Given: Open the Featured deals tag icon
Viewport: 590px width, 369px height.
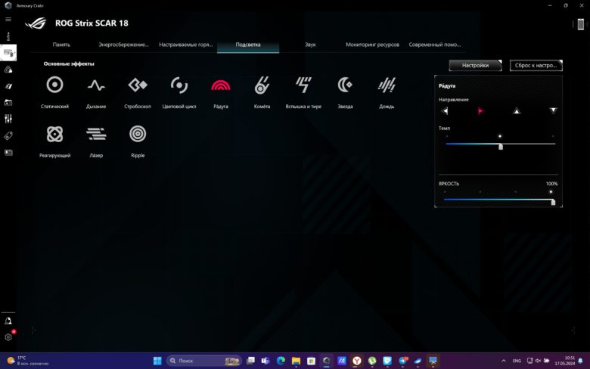Looking at the screenshot, I should click(x=8, y=136).
